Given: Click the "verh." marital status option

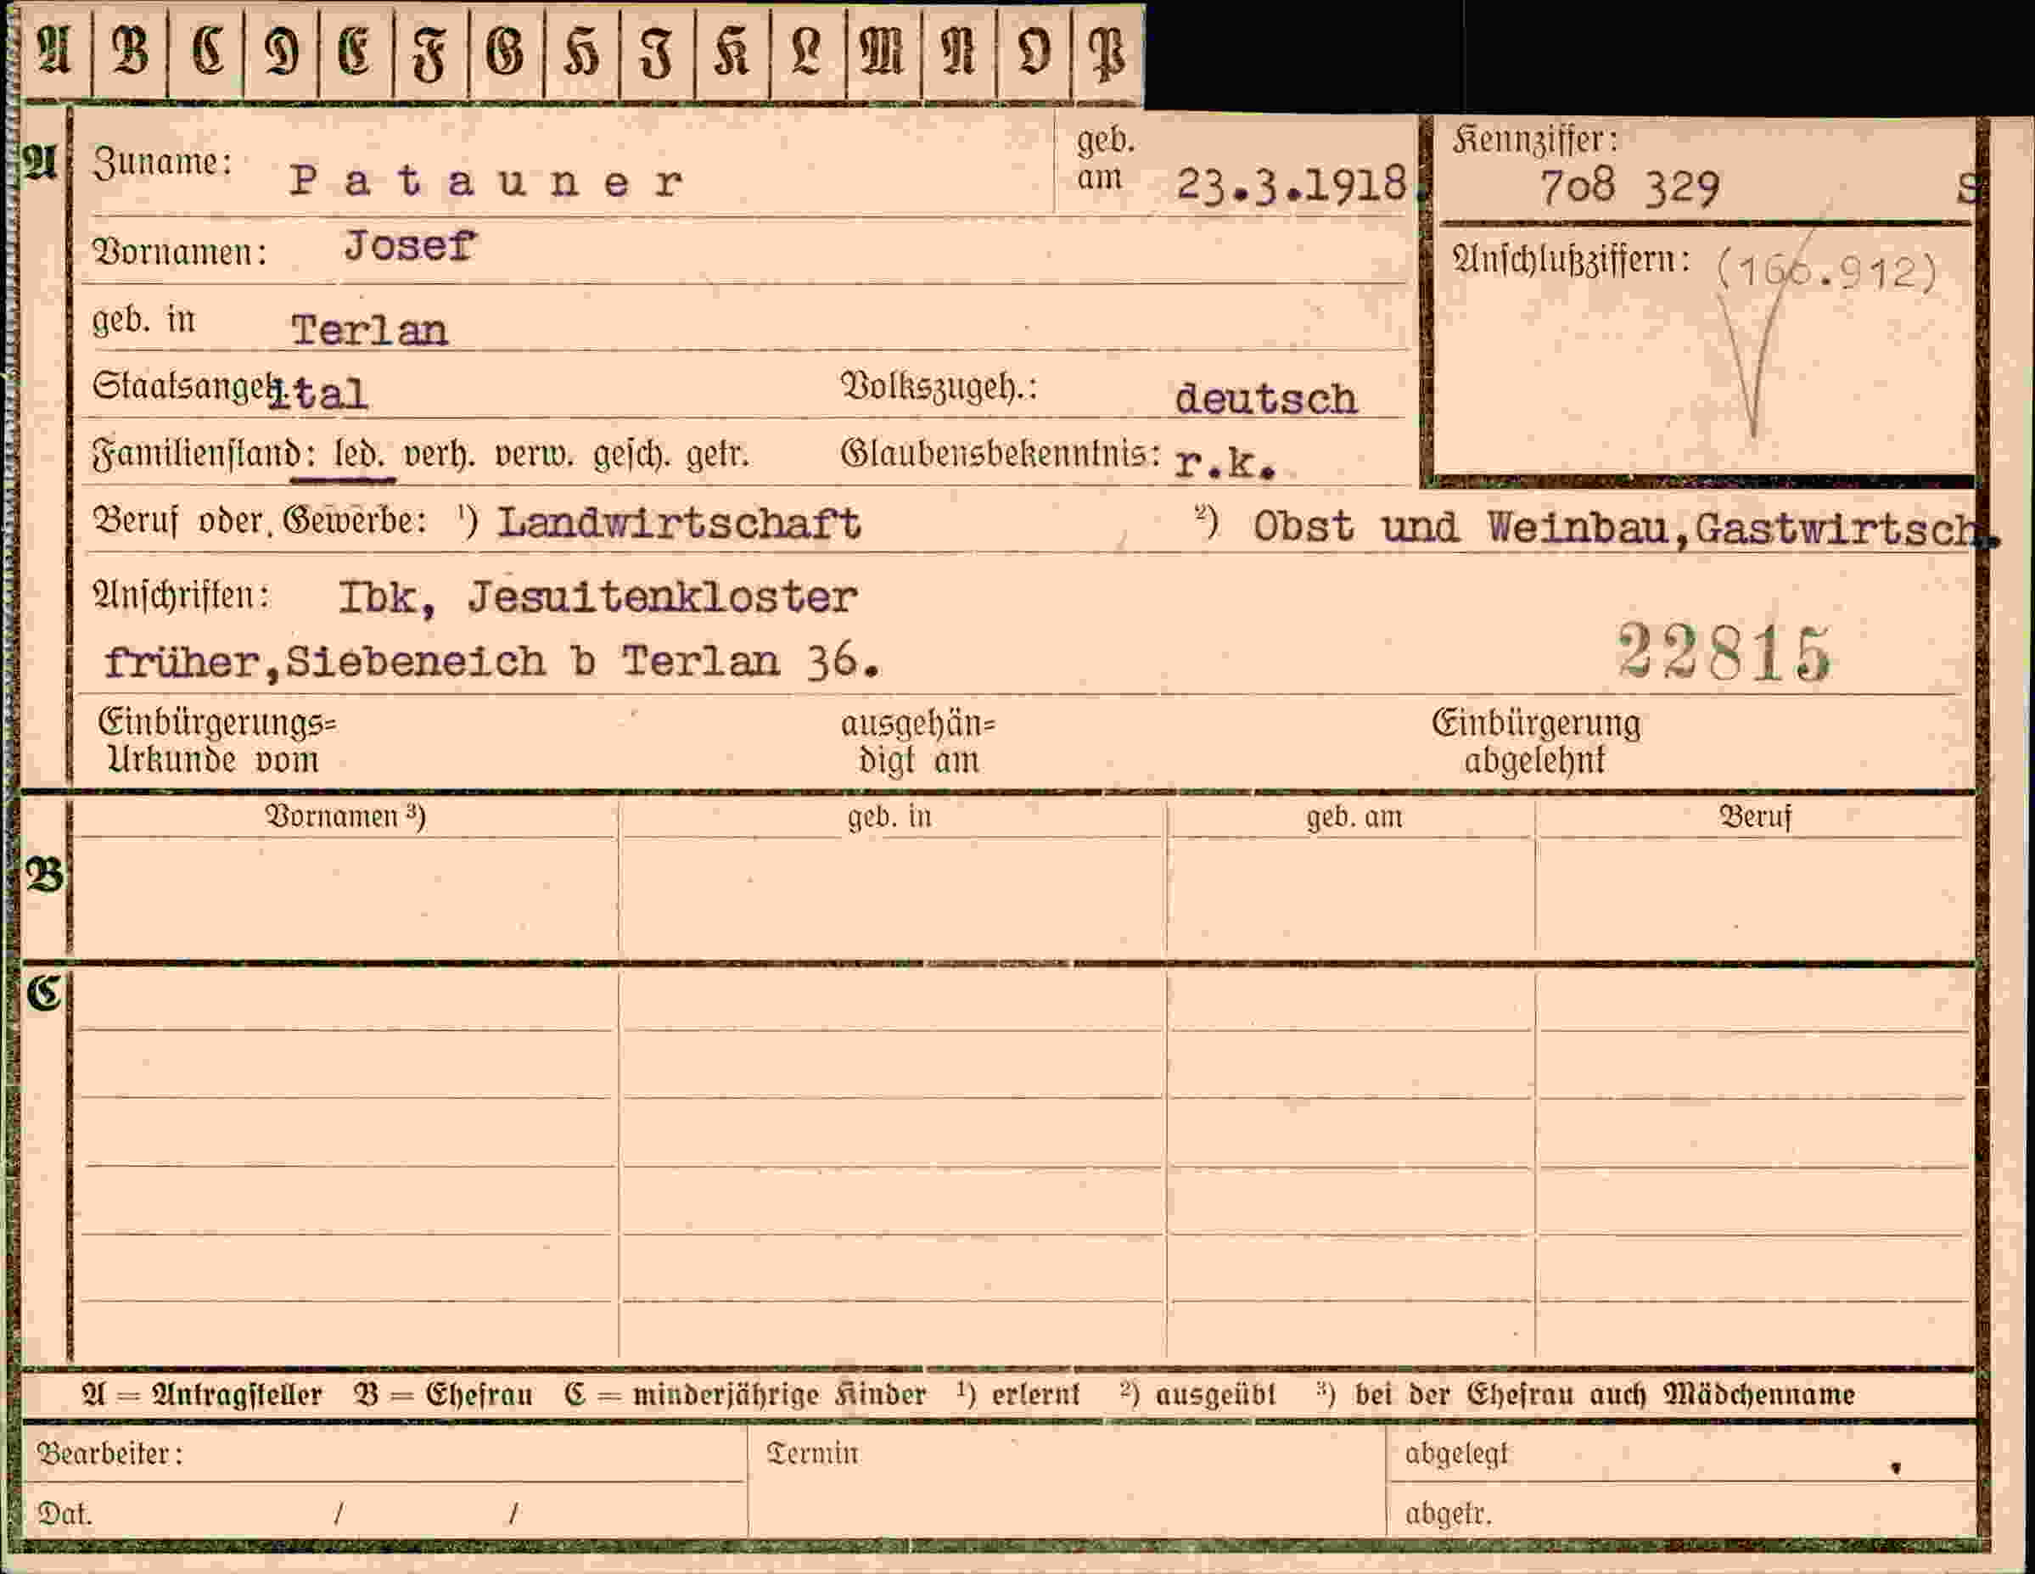Looking at the screenshot, I should (439, 455).
